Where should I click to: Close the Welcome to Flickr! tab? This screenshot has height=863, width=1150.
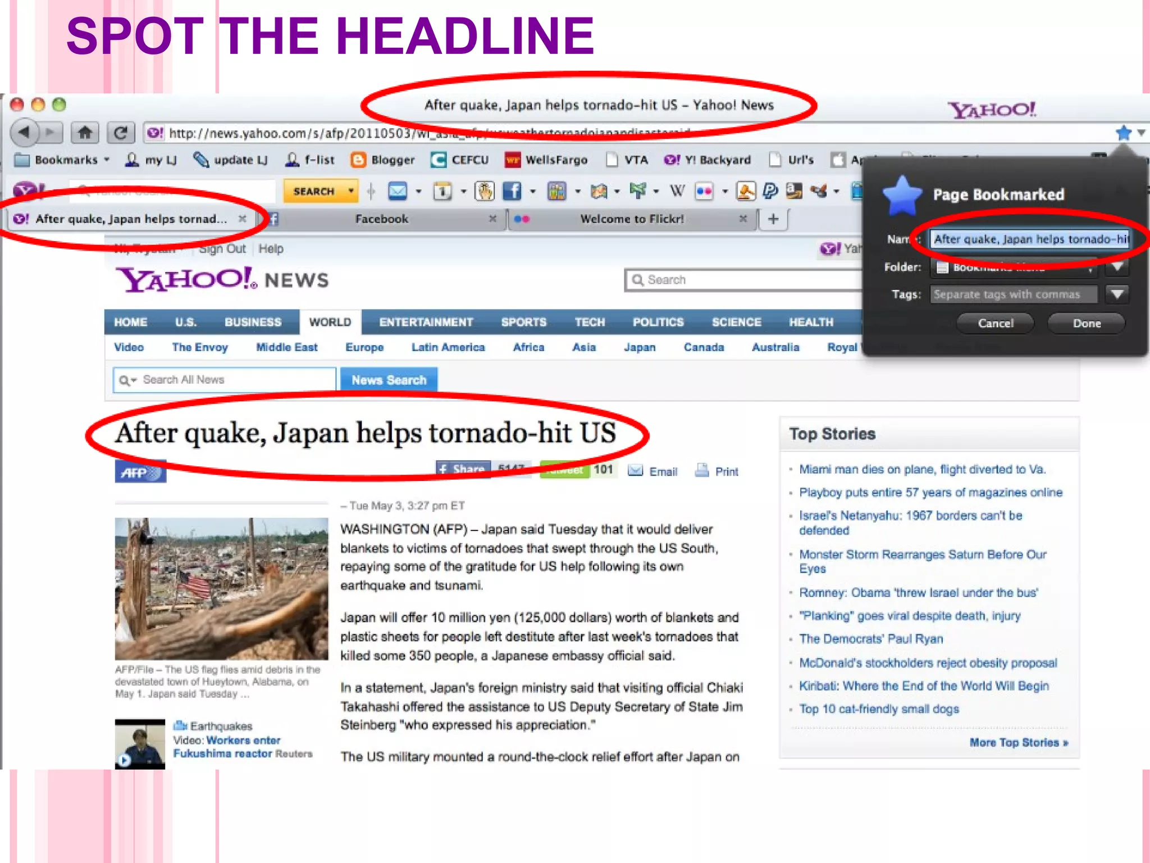click(743, 219)
